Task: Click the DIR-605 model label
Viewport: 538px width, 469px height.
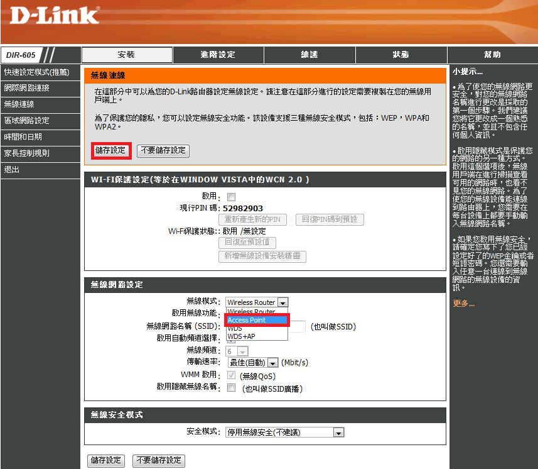Action: pyautogui.click(x=21, y=55)
